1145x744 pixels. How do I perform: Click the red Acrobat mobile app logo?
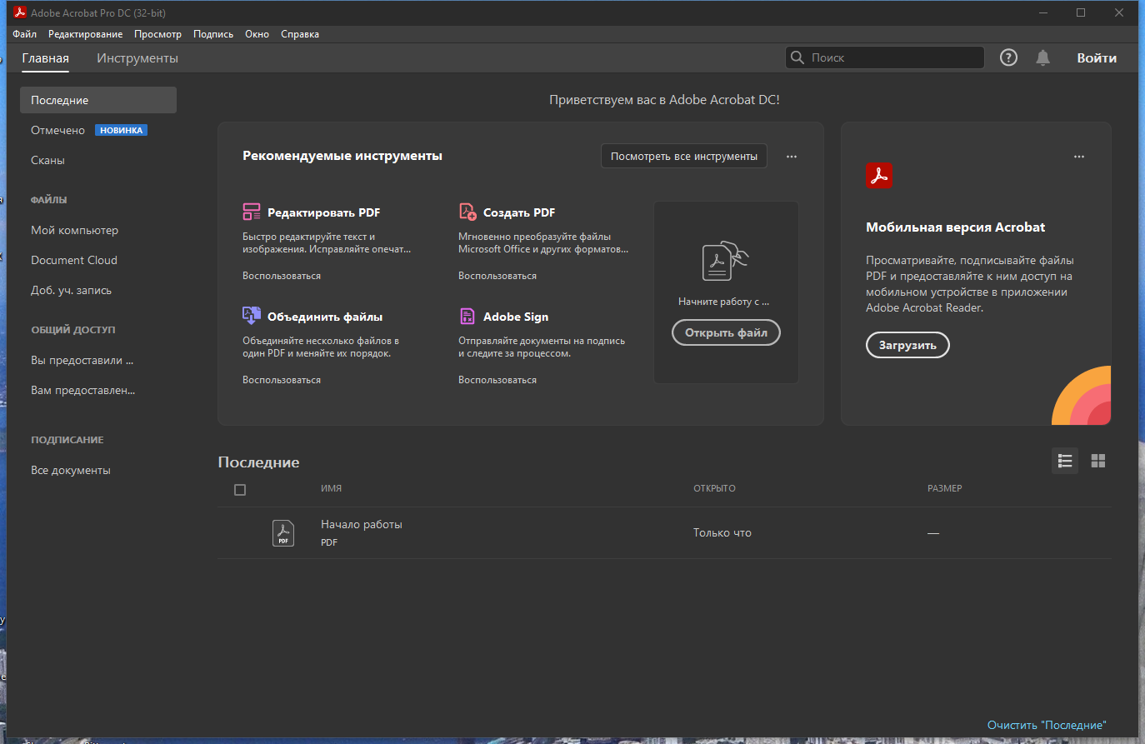879,176
